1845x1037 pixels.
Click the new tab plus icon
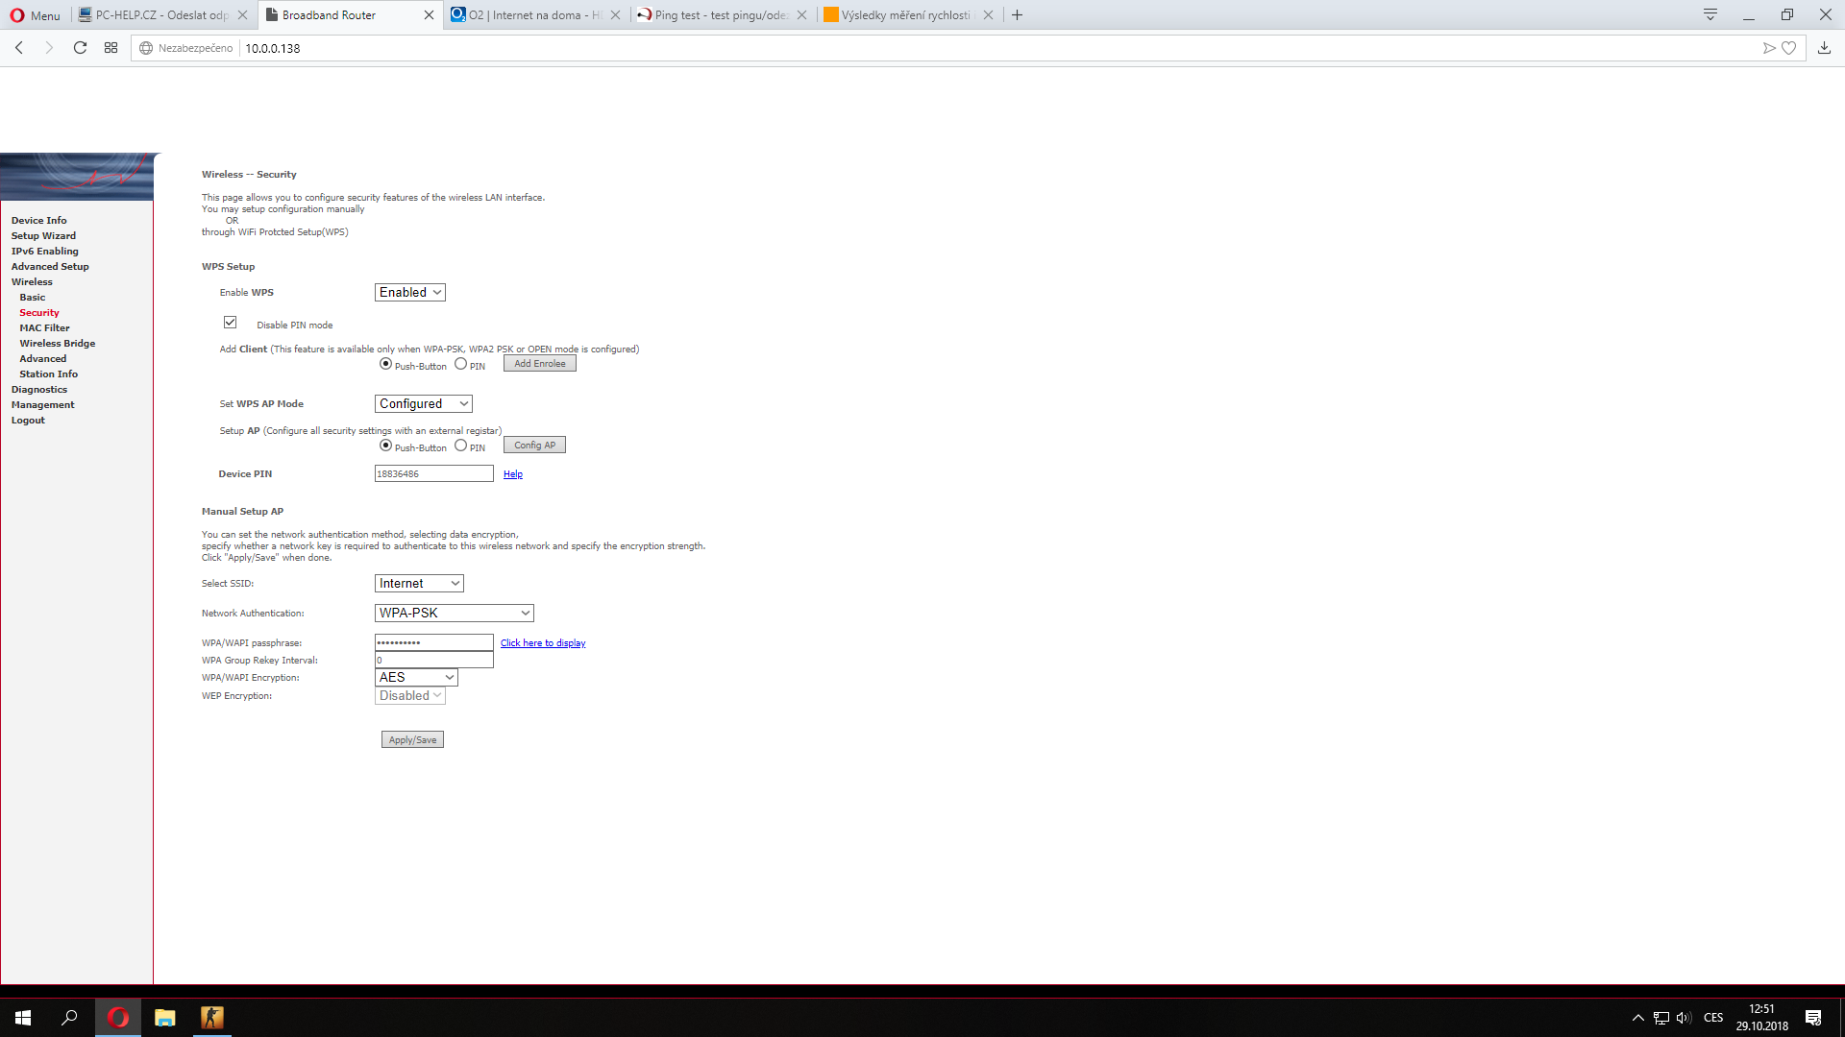pyautogui.click(x=1017, y=15)
